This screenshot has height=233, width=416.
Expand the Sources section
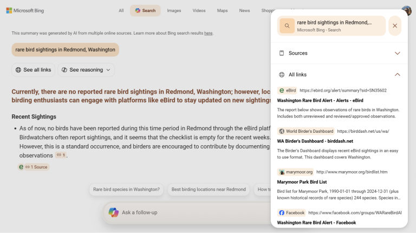point(339,53)
